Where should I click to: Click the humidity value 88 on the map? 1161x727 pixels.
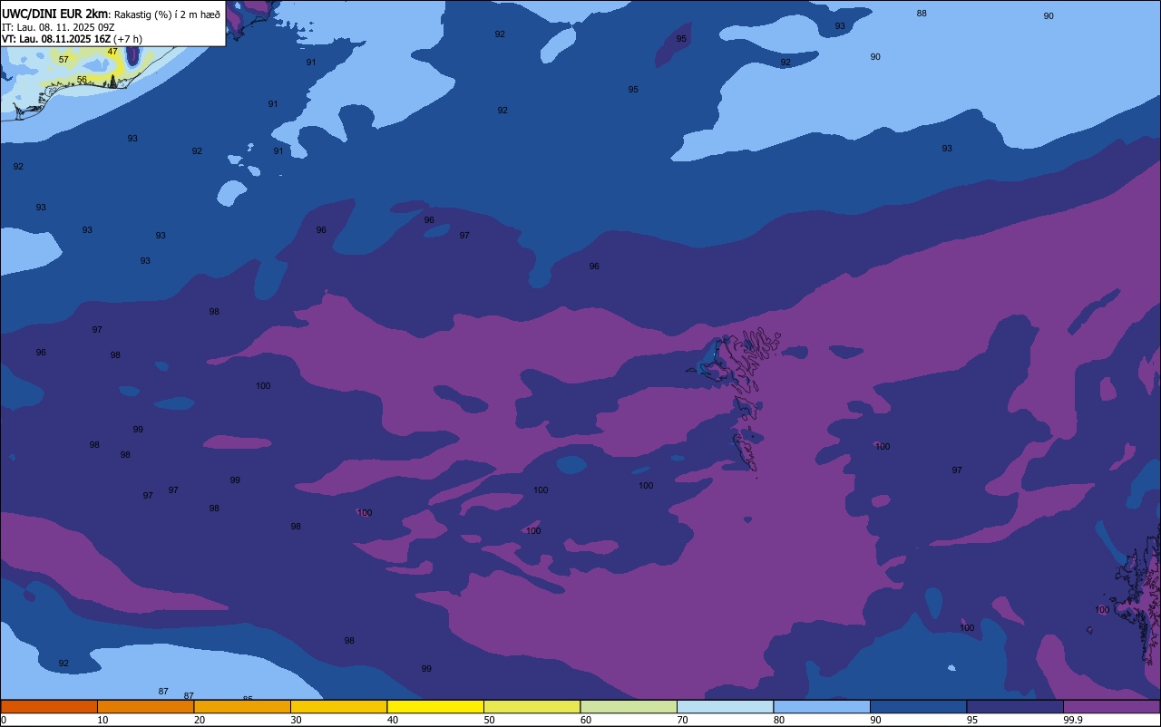click(922, 14)
